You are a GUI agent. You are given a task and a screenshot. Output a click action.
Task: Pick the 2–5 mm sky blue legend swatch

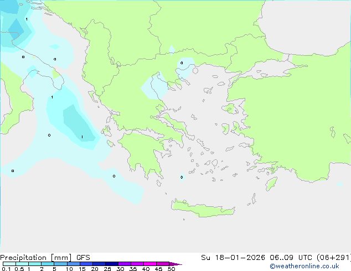[x=48, y=264]
